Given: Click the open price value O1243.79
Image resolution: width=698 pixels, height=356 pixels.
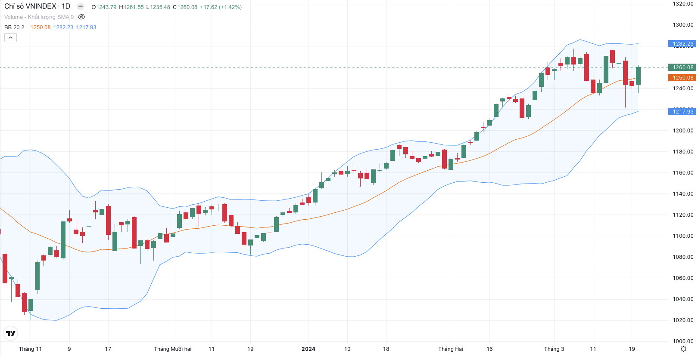Looking at the screenshot, I should pos(104,7).
